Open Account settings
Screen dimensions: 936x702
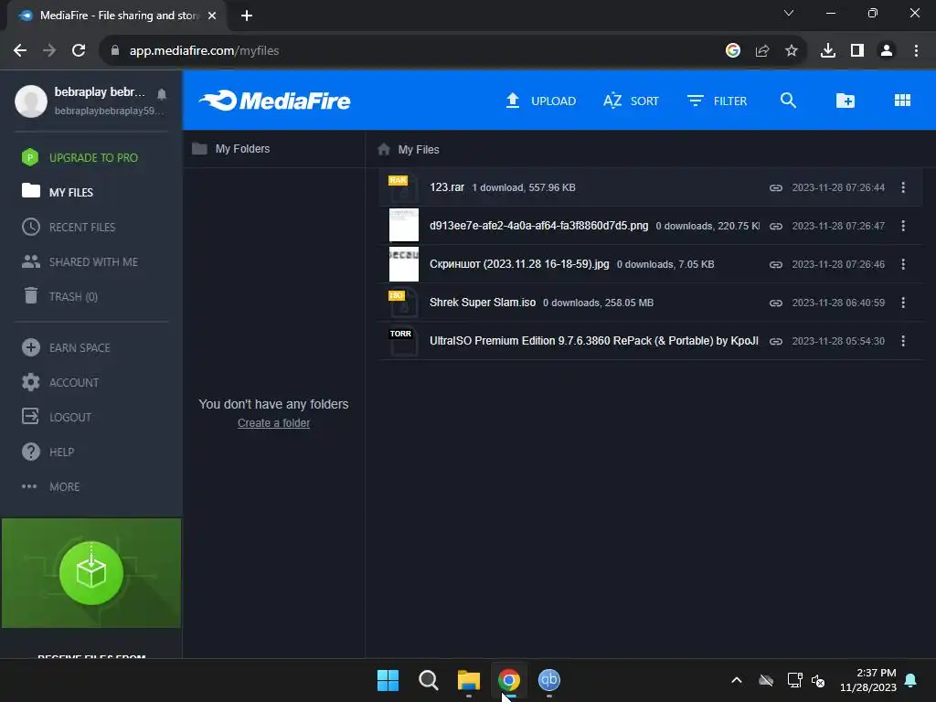click(x=60, y=382)
